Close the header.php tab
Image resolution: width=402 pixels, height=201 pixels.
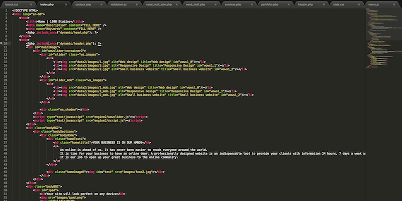pyautogui.click(x=324, y=5)
